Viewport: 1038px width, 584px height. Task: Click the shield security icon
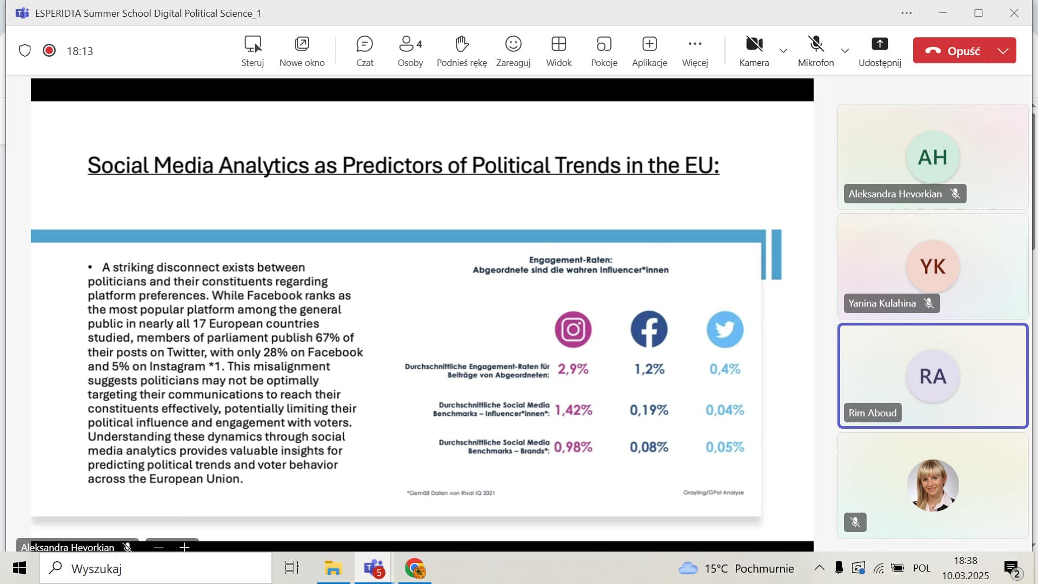tap(25, 51)
